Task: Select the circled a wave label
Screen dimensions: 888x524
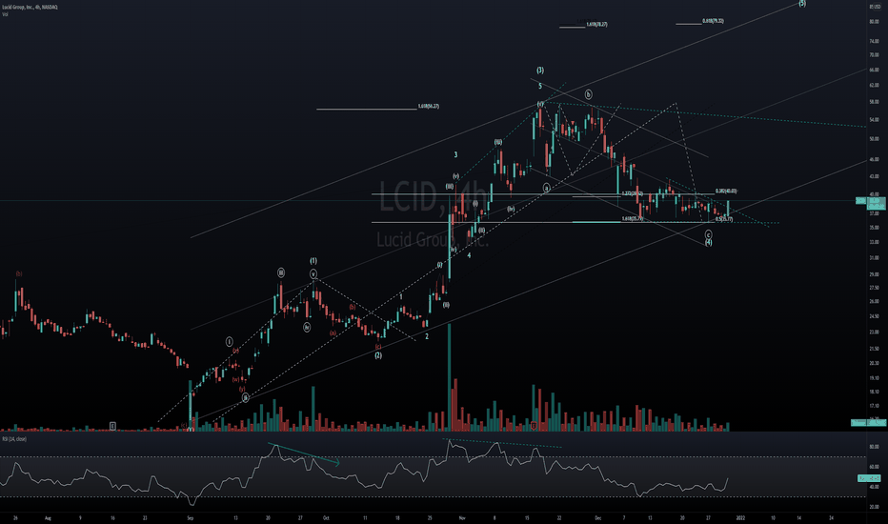Action: click(x=547, y=188)
